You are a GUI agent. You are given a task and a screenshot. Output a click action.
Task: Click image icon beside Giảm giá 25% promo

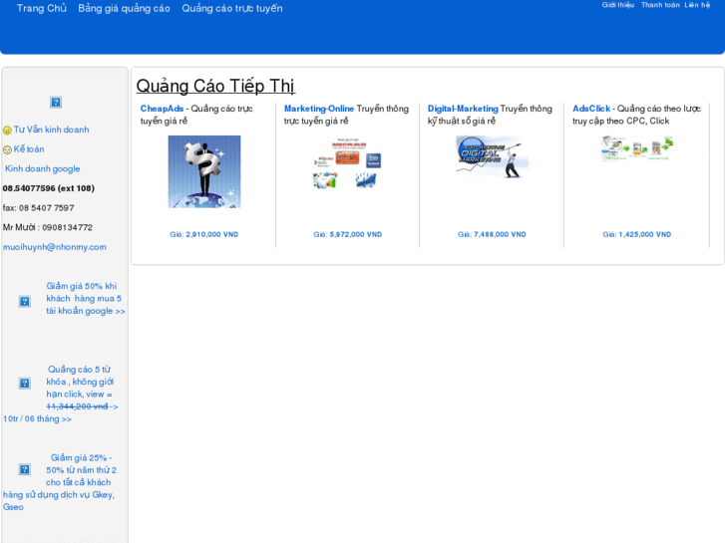click(x=25, y=469)
